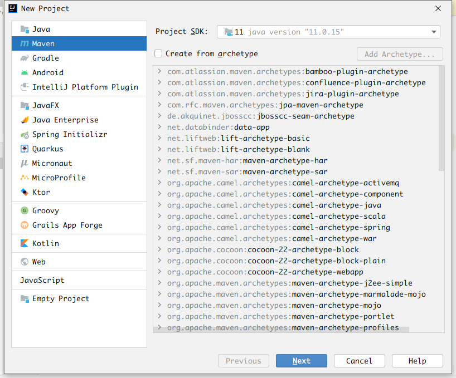Choose the Quarkus icon in sidebar
456x378 pixels.
click(x=24, y=149)
